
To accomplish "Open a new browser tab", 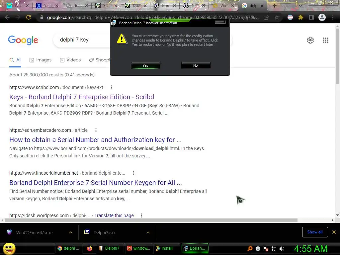I will [x=274, y=6].
